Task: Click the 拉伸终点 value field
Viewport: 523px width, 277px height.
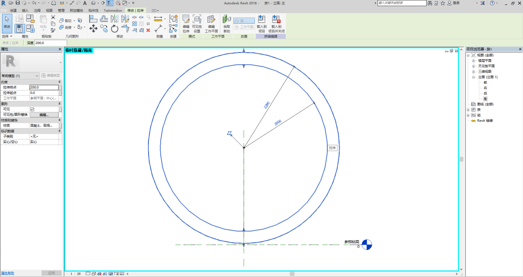Action: coord(44,88)
